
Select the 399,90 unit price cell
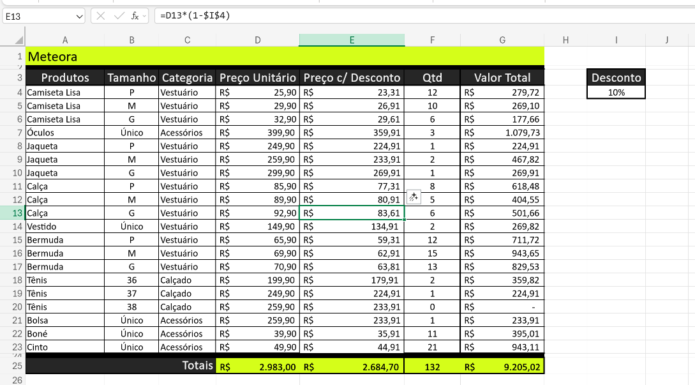point(258,133)
